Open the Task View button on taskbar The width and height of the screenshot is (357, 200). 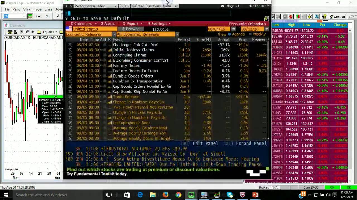coord(109,195)
